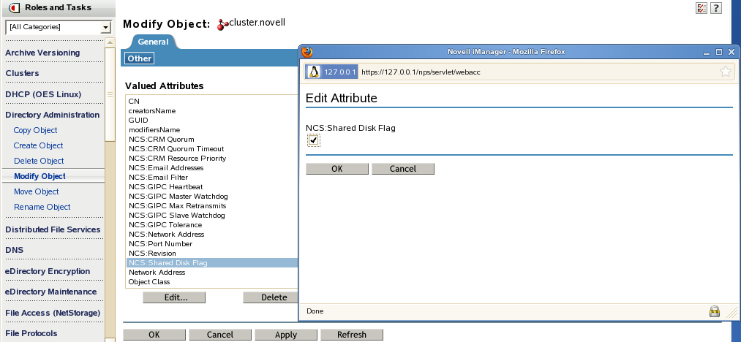
Task: Select NCS:Email Filter attribute
Action: pyautogui.click(x=213, y=177)
